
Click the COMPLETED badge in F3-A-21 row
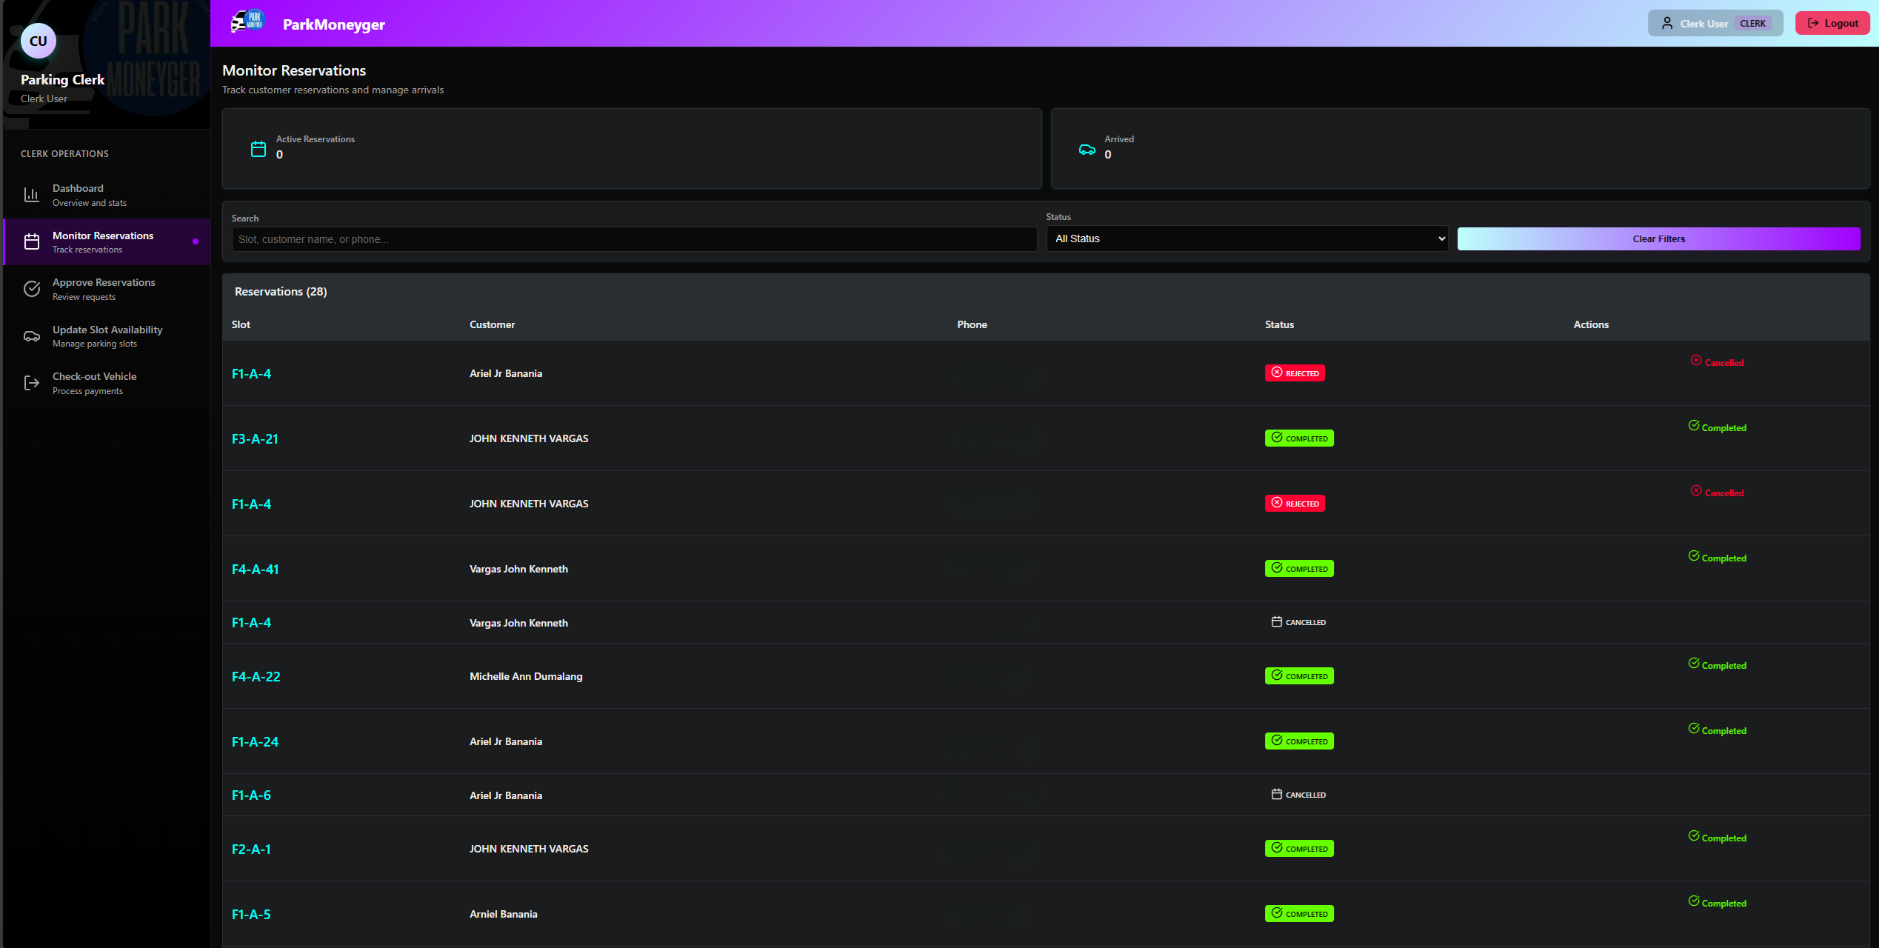[x=1299, y=438]
